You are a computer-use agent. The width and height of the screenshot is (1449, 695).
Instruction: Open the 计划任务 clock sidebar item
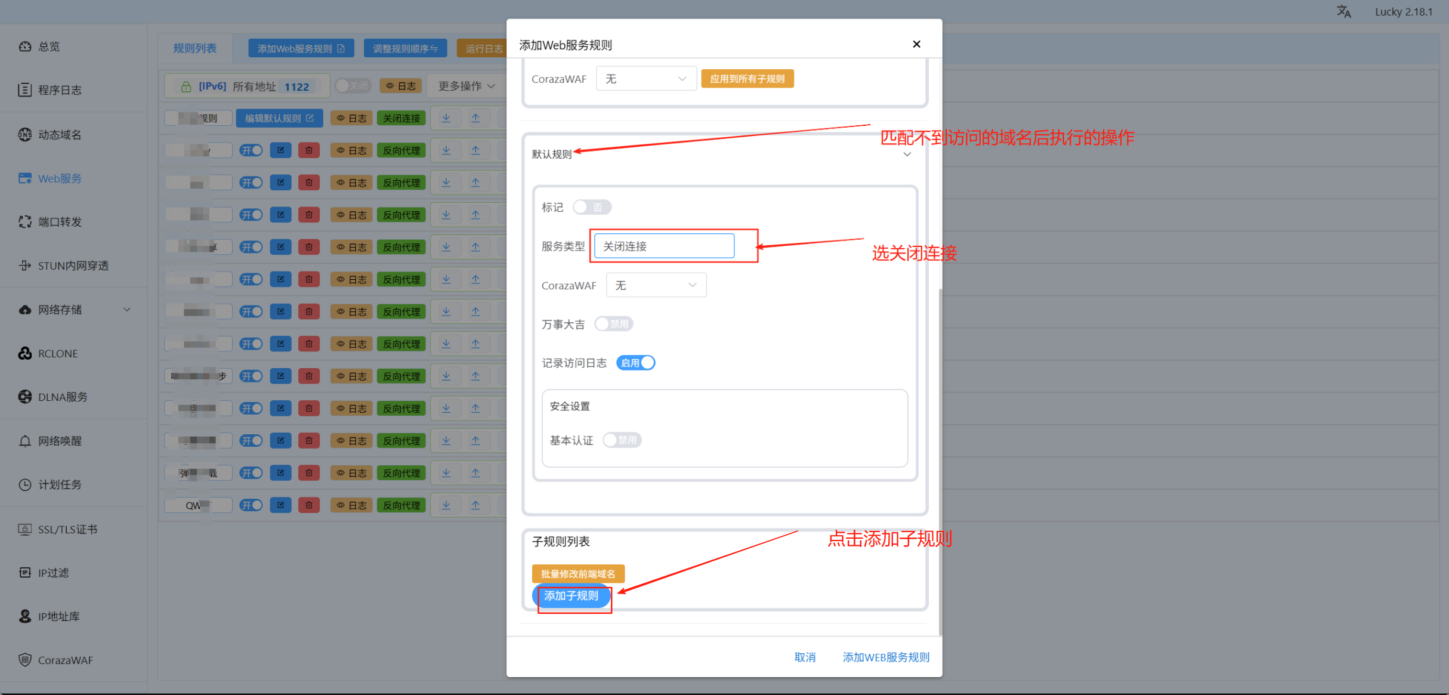(60, 484)
